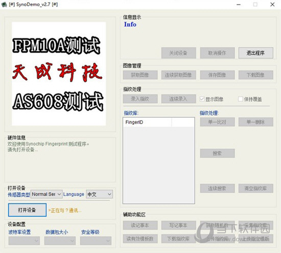This screenshot has width=281, height=253.
Task: Click the 退出程序 button
Action: 256,53
